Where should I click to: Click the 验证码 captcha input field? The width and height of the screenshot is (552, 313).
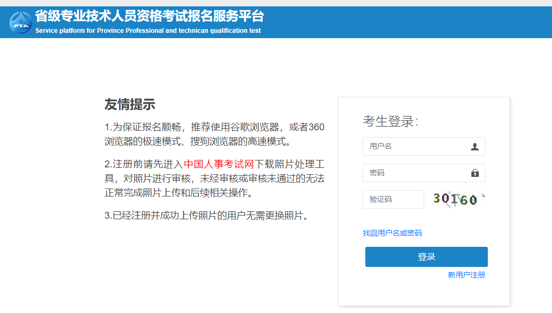coord(393,199)
